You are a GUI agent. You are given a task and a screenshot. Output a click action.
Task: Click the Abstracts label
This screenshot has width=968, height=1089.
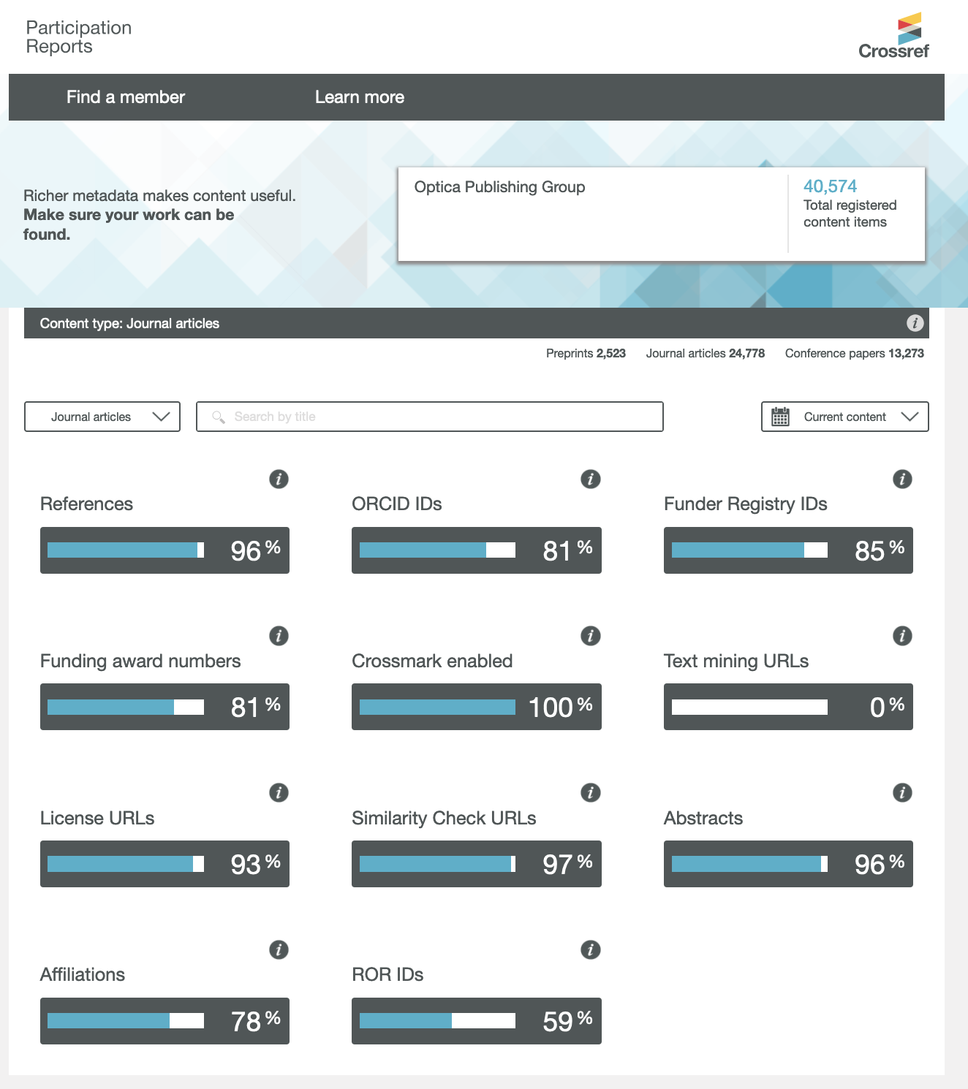[703, 818]
